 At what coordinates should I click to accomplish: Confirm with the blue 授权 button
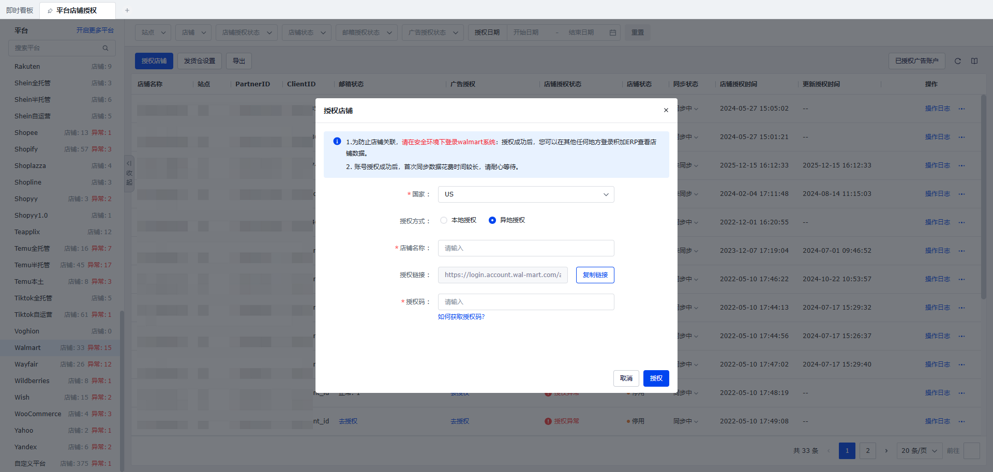(x=656, y=378)
